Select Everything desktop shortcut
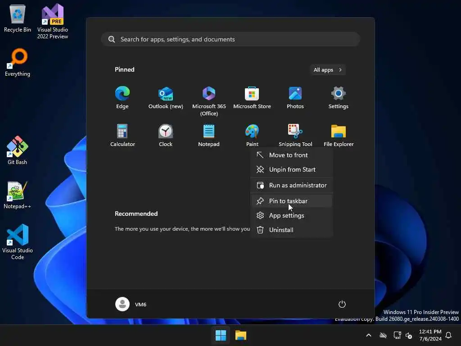Viewport: 461px width, 346px height. click(18, 63)
